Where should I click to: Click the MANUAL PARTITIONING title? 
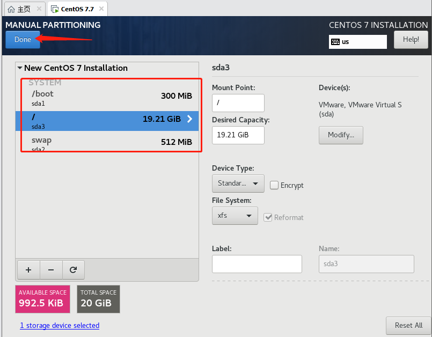[53, 25]
